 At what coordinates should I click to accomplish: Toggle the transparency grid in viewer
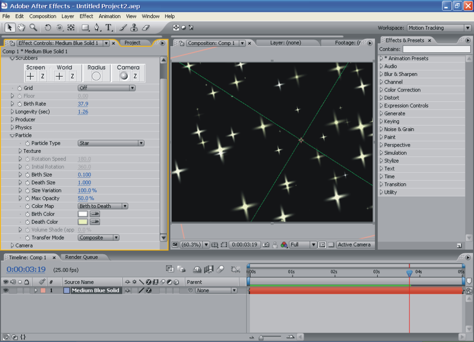click(331, 245)
